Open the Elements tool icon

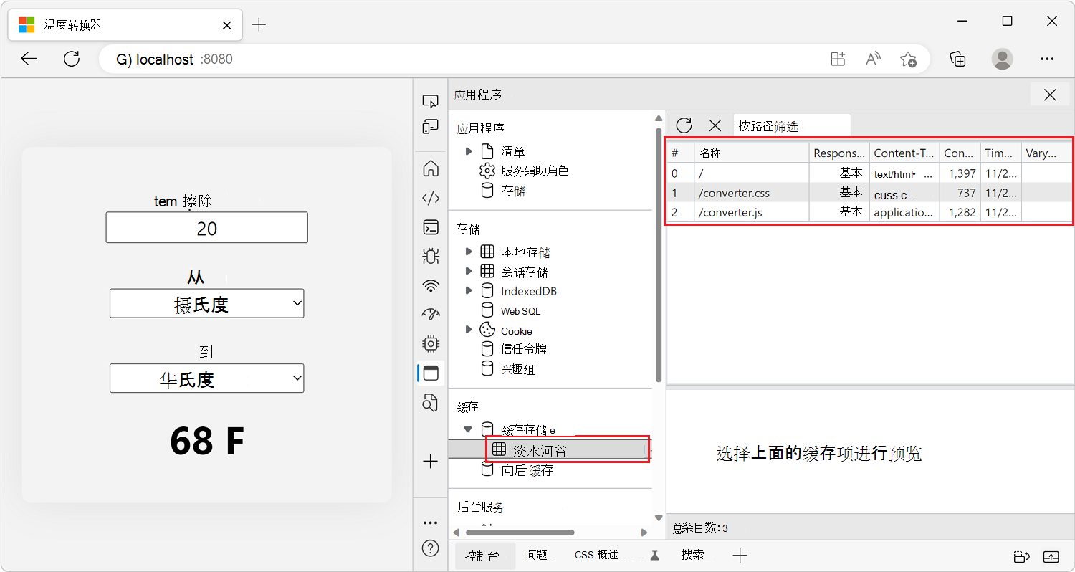pyautogui.click(x=431, y=198)
